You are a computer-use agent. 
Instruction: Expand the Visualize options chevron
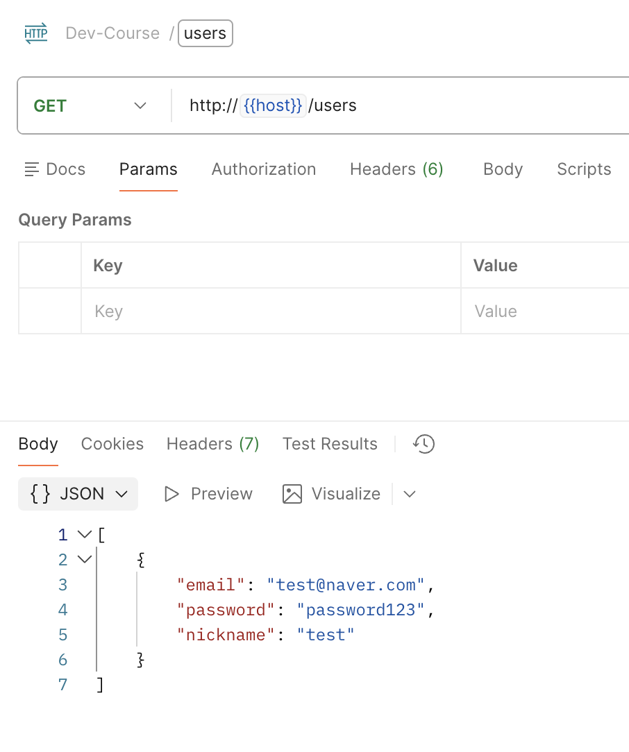tap(410, 494)
